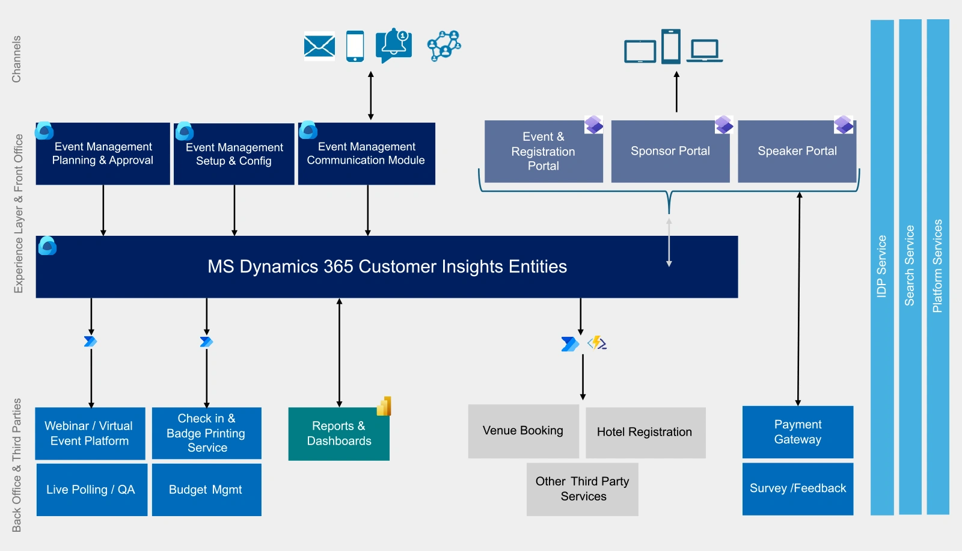Image resolution: width=962 pixels, height=551 pixels.
Task: Click MS Dynamics 365 Customer Insights Entities bar
Action: pyautogui.click(x=387, y=267)
